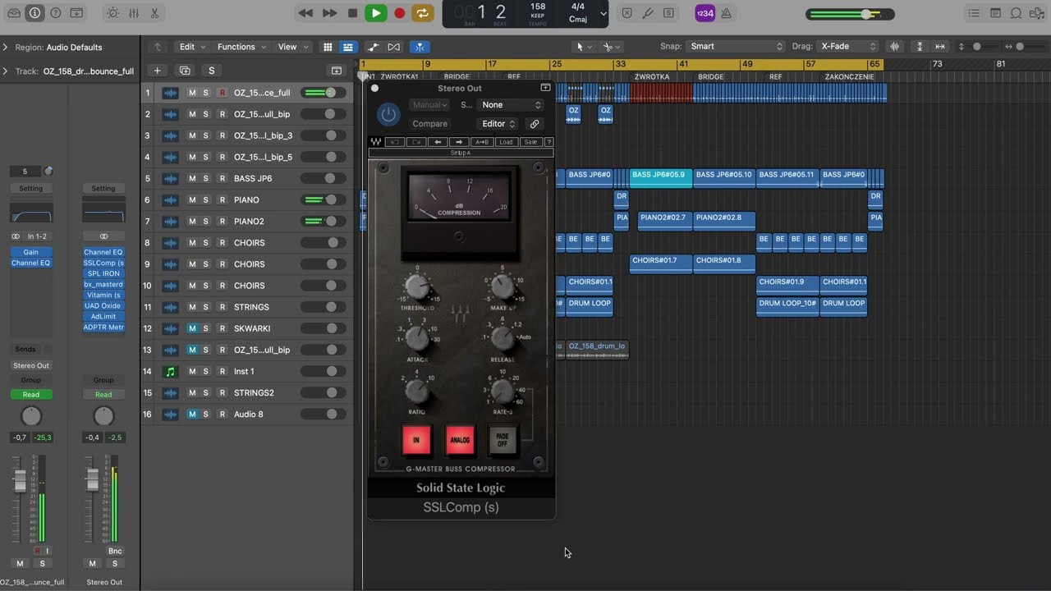Expand the Region inspector disclosure triangle
The height and width of the screenshot is (591, 1051).
coord(6,48)
